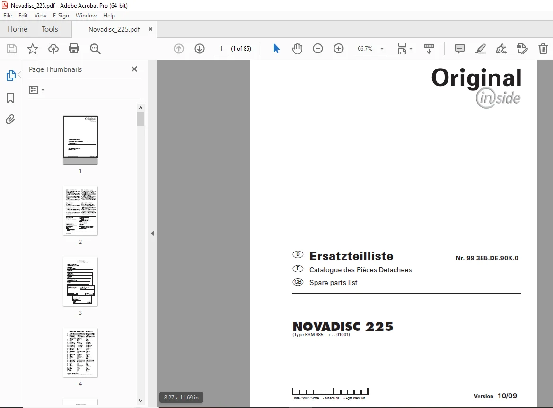The height and width of the screenshot is (408, 553).
Task: Select the arrow selection tool
Action: click(276, 49)
